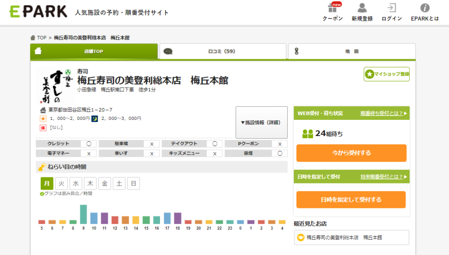The image size is (449, 255).
Task: Select Sunday 日 day button
Action: point(133,183)
